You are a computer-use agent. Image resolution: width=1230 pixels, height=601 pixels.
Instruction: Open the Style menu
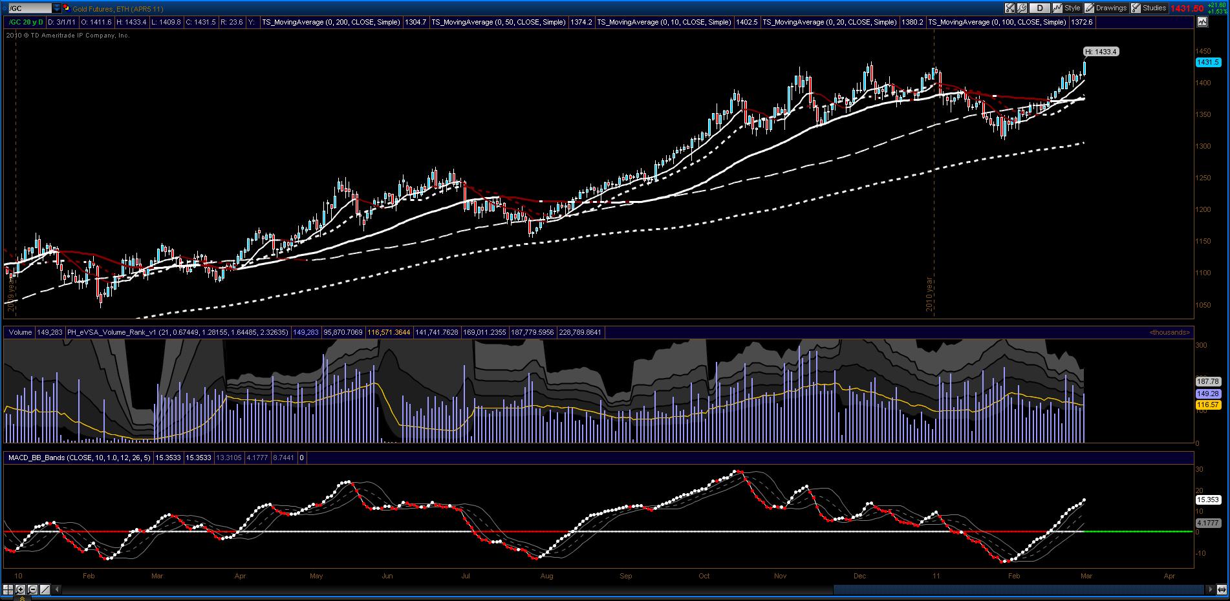click(1066, 8)
